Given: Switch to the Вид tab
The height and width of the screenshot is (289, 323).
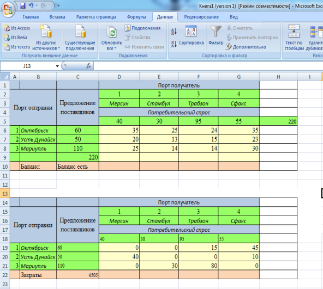Looking at the screenshot, I should pyautogui.click(x=234, y=17).
